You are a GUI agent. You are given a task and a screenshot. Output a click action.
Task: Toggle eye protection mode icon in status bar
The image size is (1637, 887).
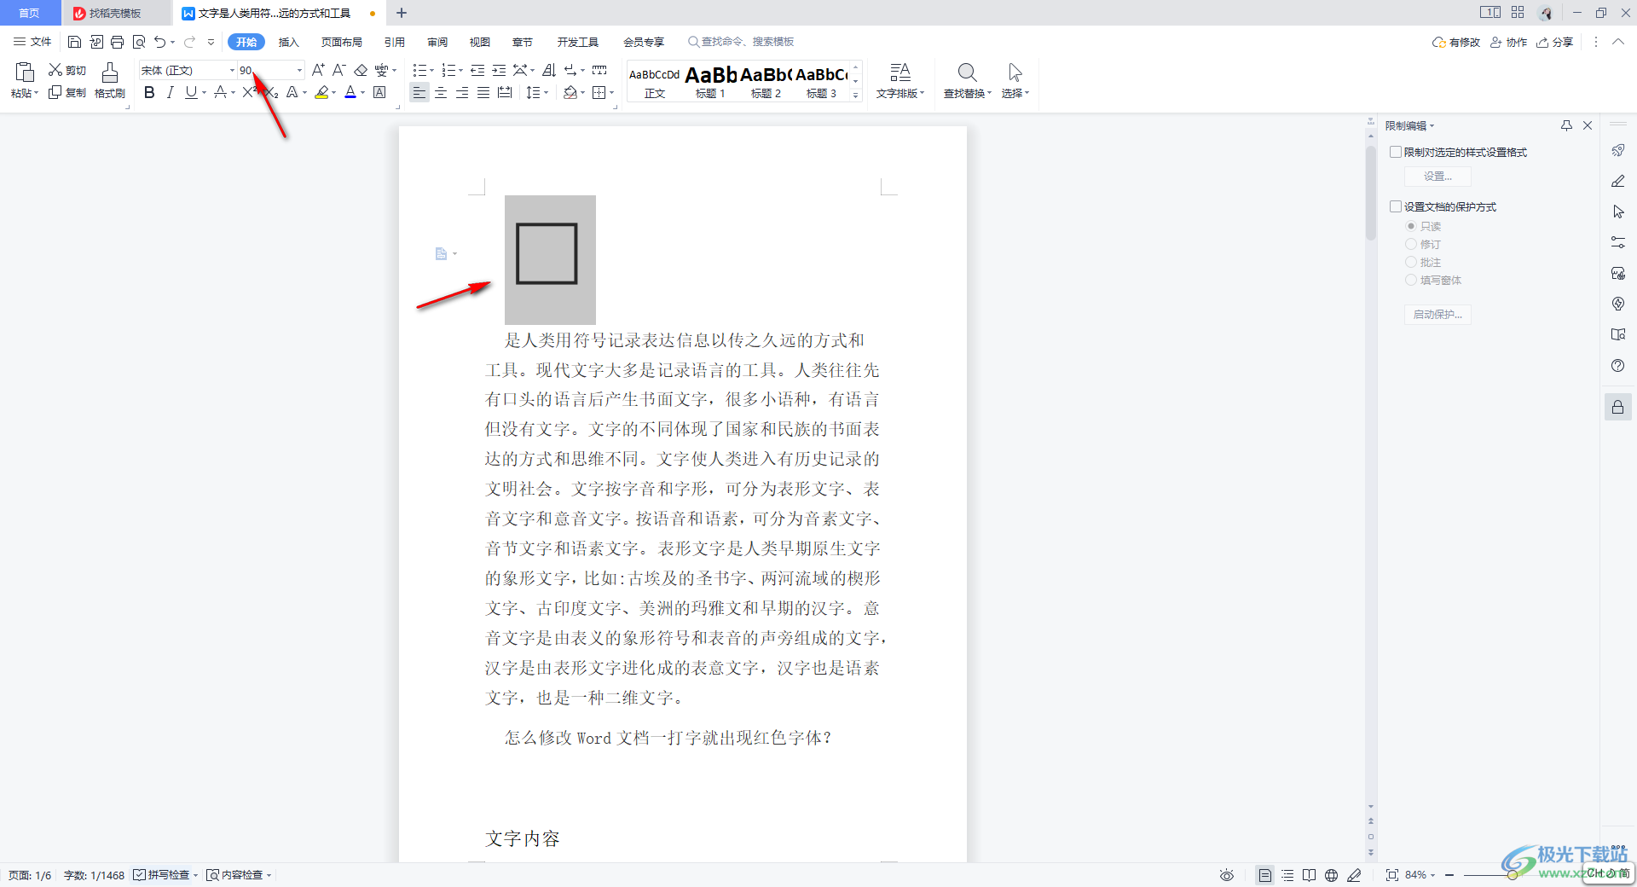(1227, 875)
